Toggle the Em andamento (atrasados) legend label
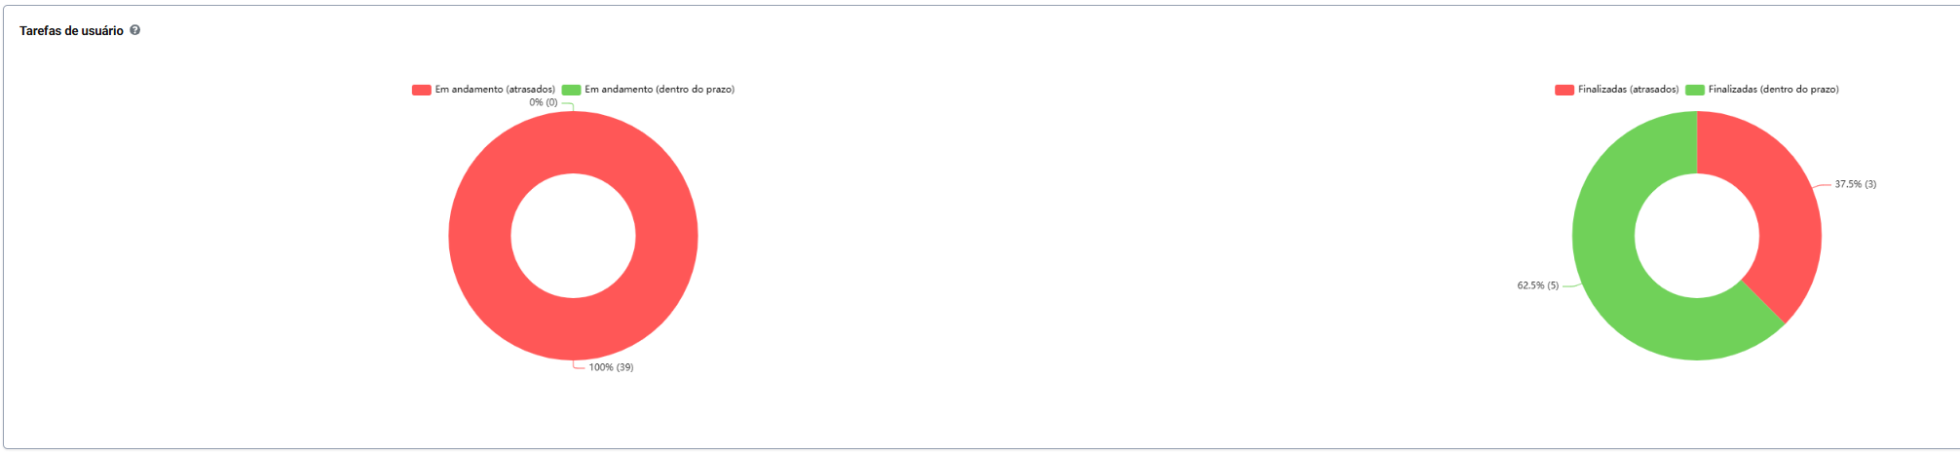This screenshot has height=454, width=1960. pyautogui.click(x=495, y=90)
